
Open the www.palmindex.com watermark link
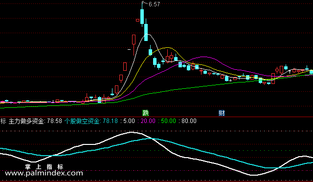(44, 173)
